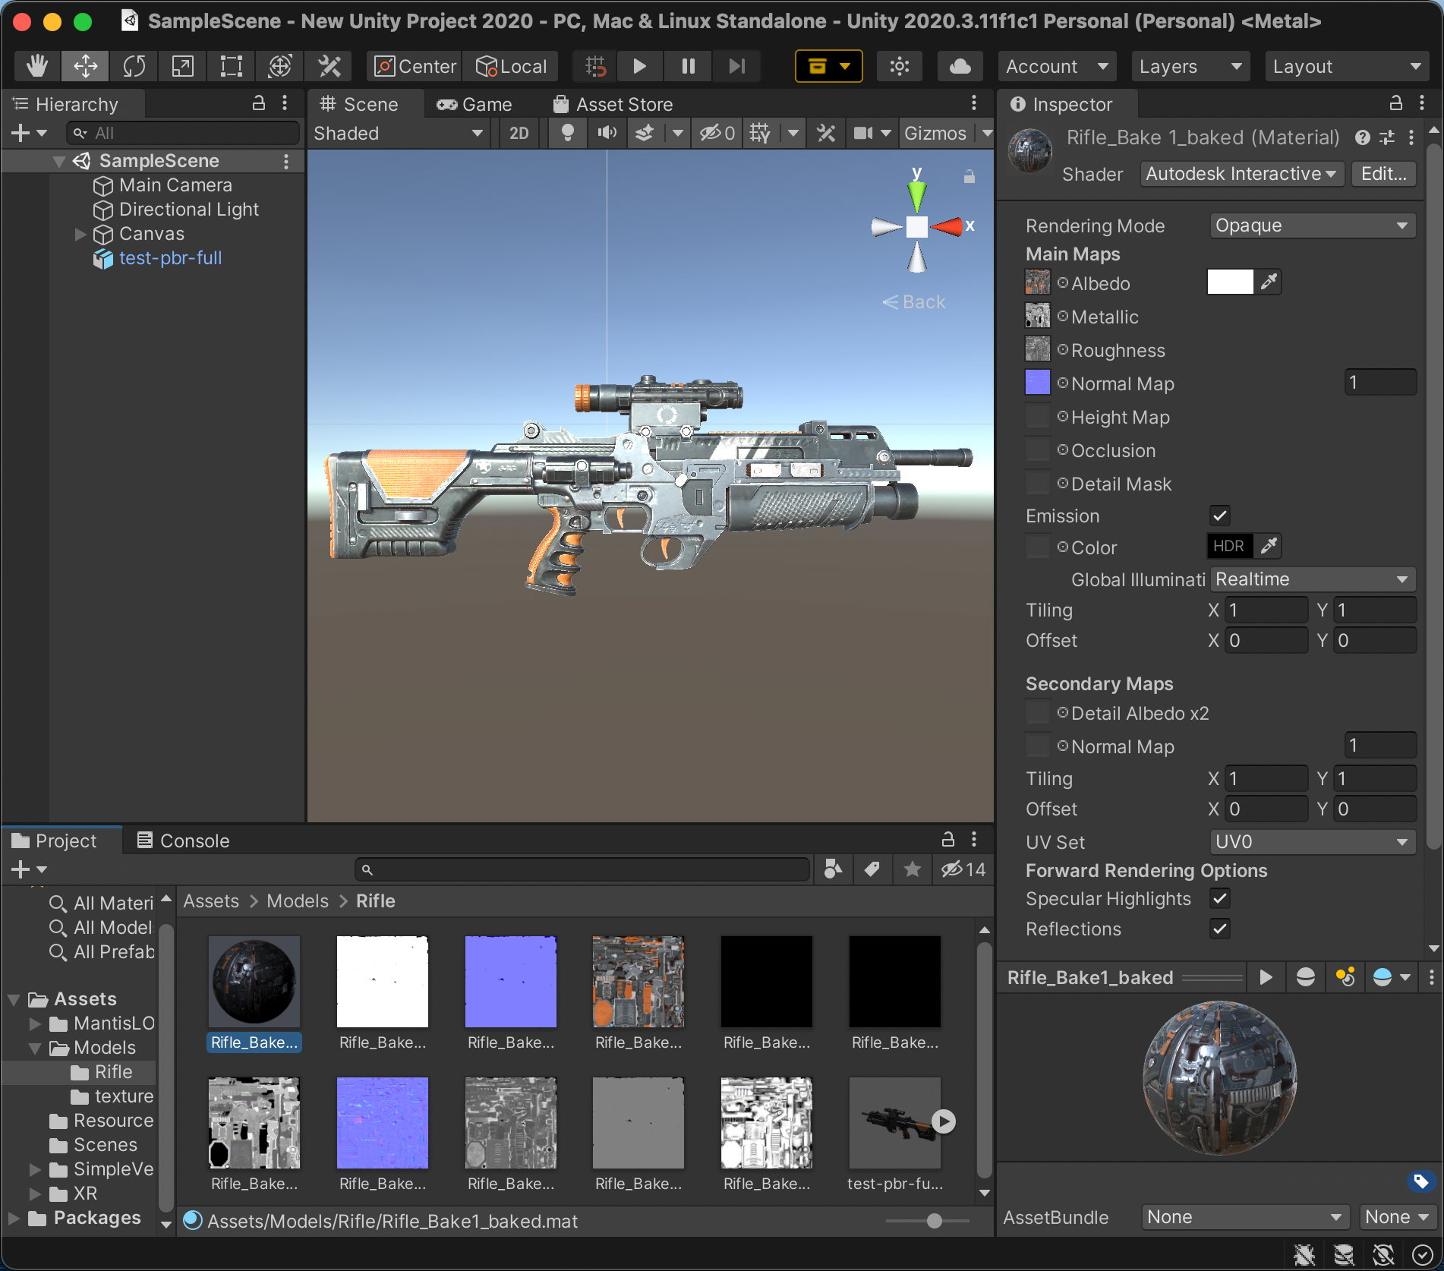Open Package Manager dropdown in toolbar
The height and width of the screenshot is (1271, 1444).
(828, 66)
